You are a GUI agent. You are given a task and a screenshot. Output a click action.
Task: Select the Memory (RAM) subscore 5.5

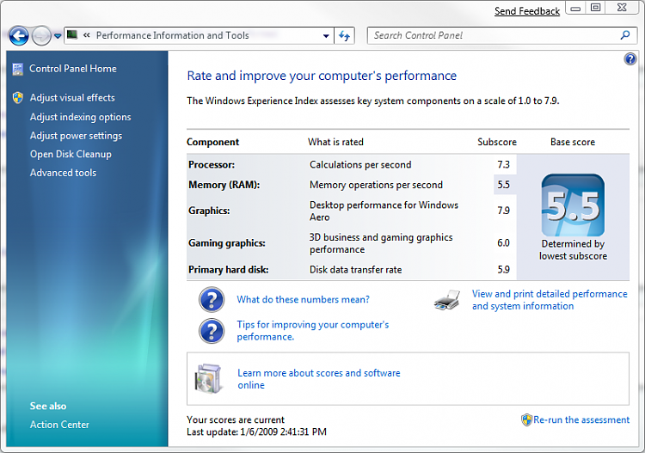click(503, 185)
